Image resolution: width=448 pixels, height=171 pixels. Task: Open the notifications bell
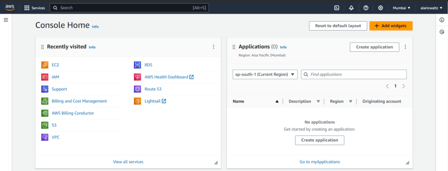coord(351,8)
